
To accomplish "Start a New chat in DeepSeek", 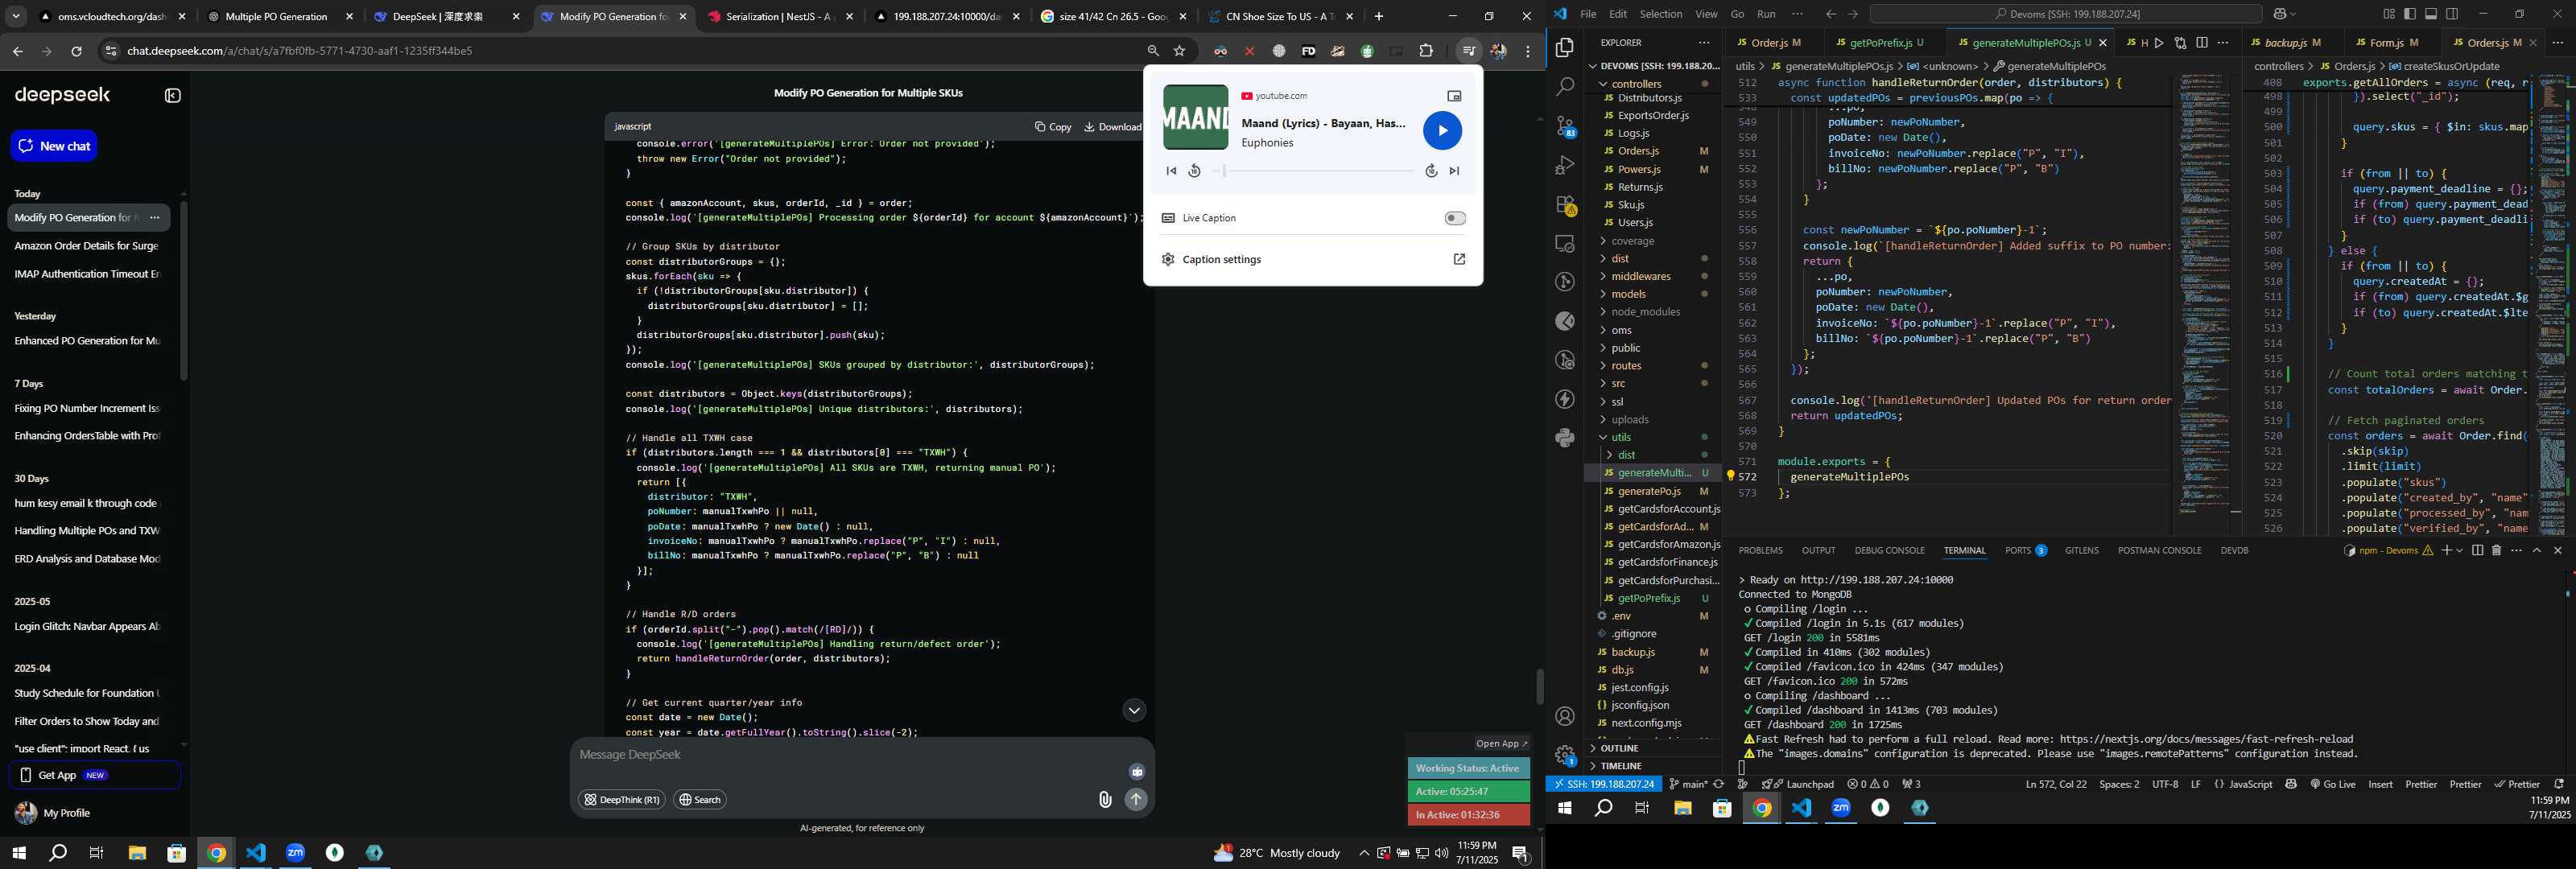I will click(x=54, y=146).
